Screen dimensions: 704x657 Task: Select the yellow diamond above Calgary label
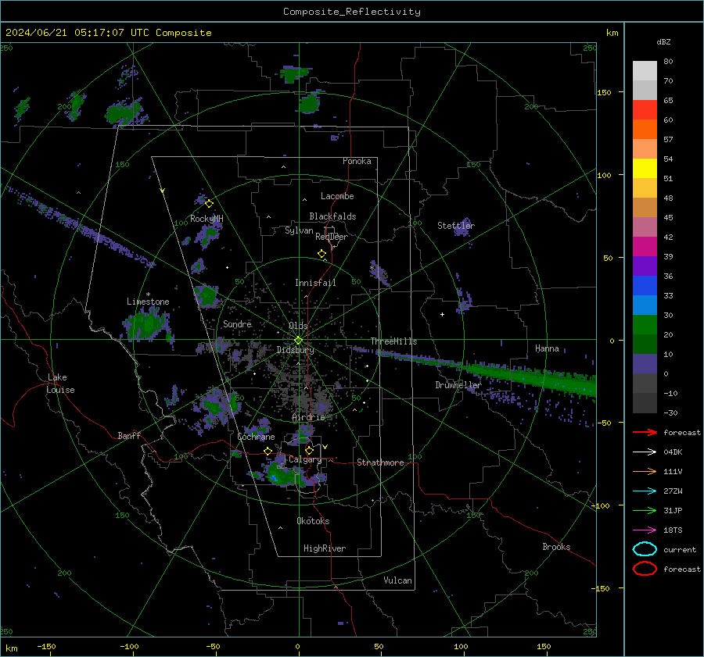click(x=309, y=450)
